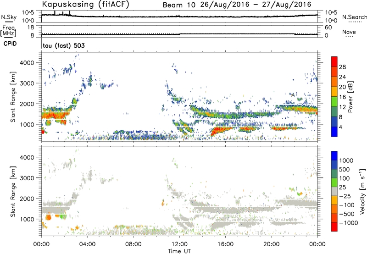Pick the blue top of velocity colorbar
The height and width of the screenshot is (254, 367).
coord(334,156)
